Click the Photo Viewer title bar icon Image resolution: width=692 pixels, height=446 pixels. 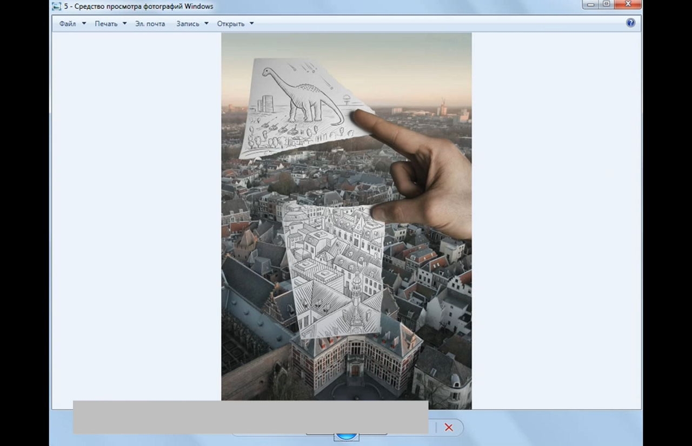[x=56, y=6]
